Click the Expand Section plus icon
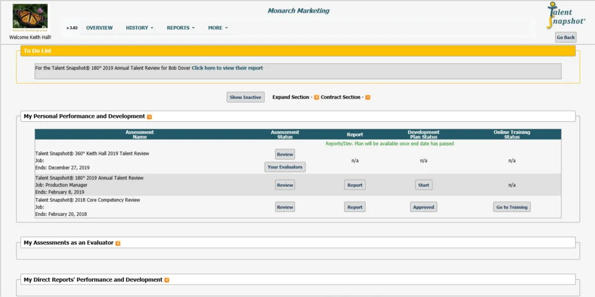 click(316, 98)
